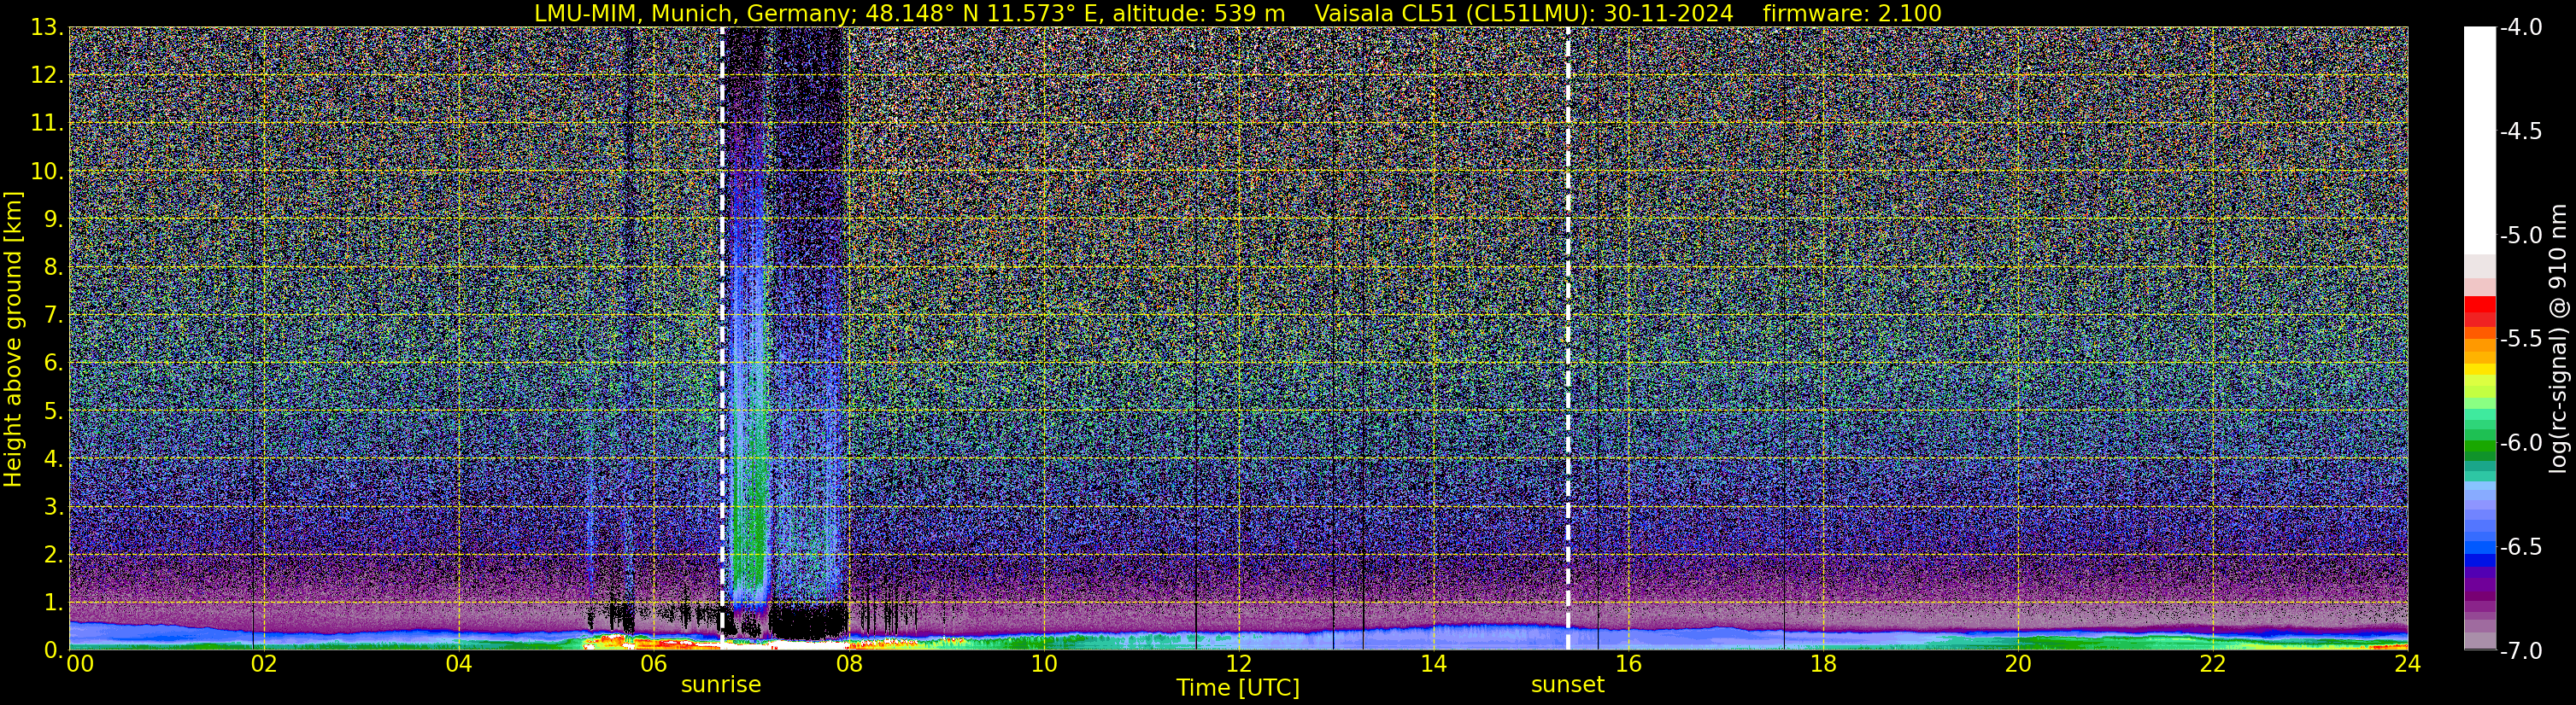This screenshot has width=2576, height=705.
Task: Click the '-6.5' colorbar tick value
Action: click(x=2521, y=546)
